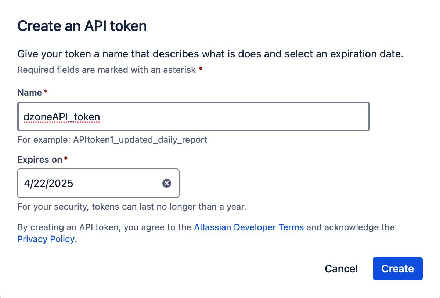Click the Create an API token heading
This screenshot has width=440, height=298.
82,26
